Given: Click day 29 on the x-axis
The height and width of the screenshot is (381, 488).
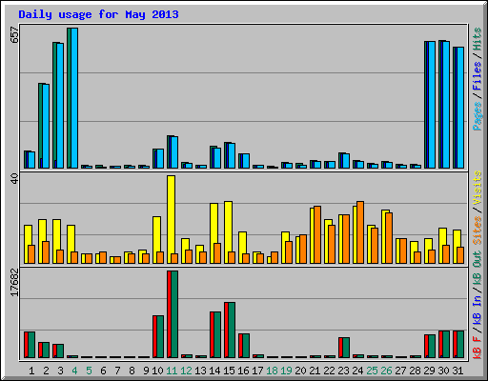Looking at the screenshot, I should click(x=429, y=371).
